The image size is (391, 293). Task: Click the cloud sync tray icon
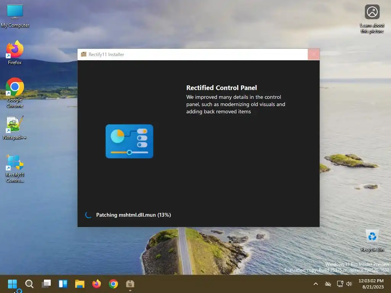click(328, 284)
